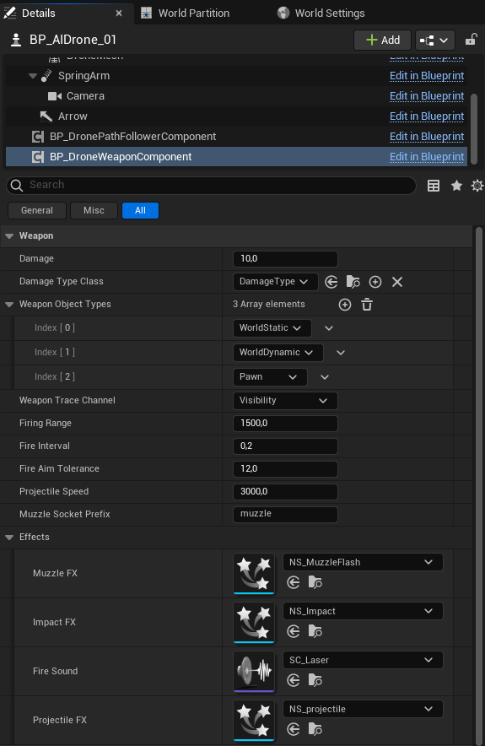Image resolution: width=485 pixels, height=746 pixels.
Task: Close the Details tab
Action: [x=119, y=14]
